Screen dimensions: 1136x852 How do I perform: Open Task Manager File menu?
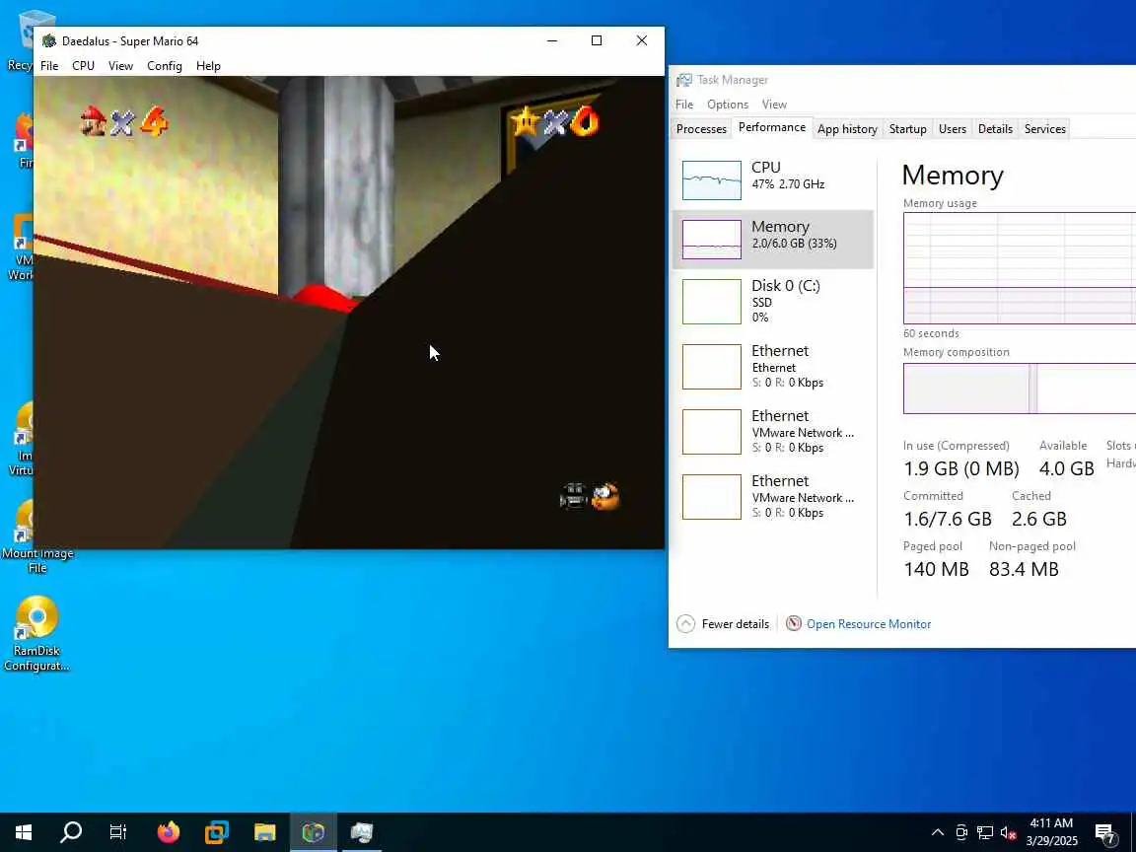[684, 105]
